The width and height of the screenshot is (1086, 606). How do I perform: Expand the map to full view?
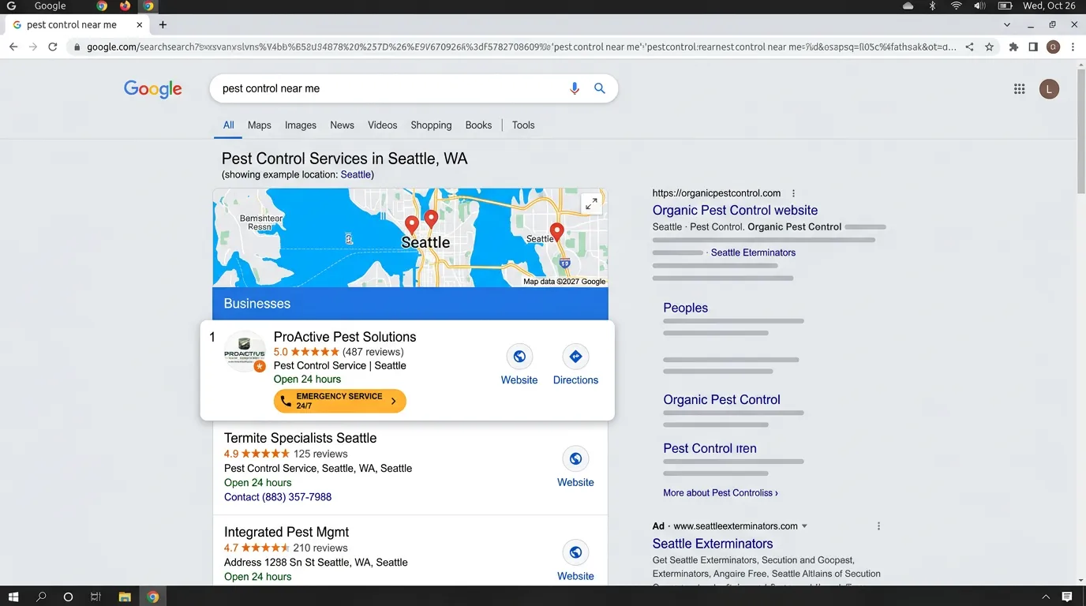[591, 204]
